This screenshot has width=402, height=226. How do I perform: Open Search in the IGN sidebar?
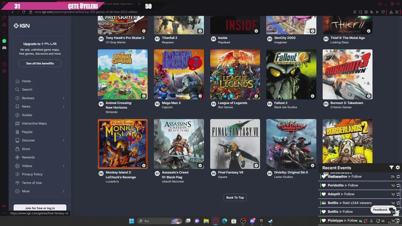coord(27,89)
